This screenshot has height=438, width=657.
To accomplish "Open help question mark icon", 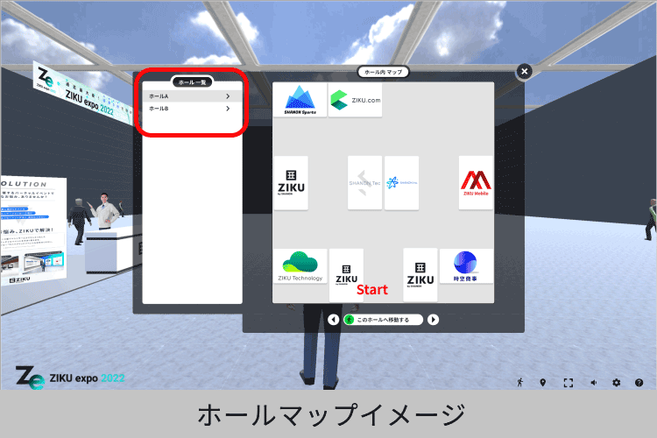I will tap(639, 382).
